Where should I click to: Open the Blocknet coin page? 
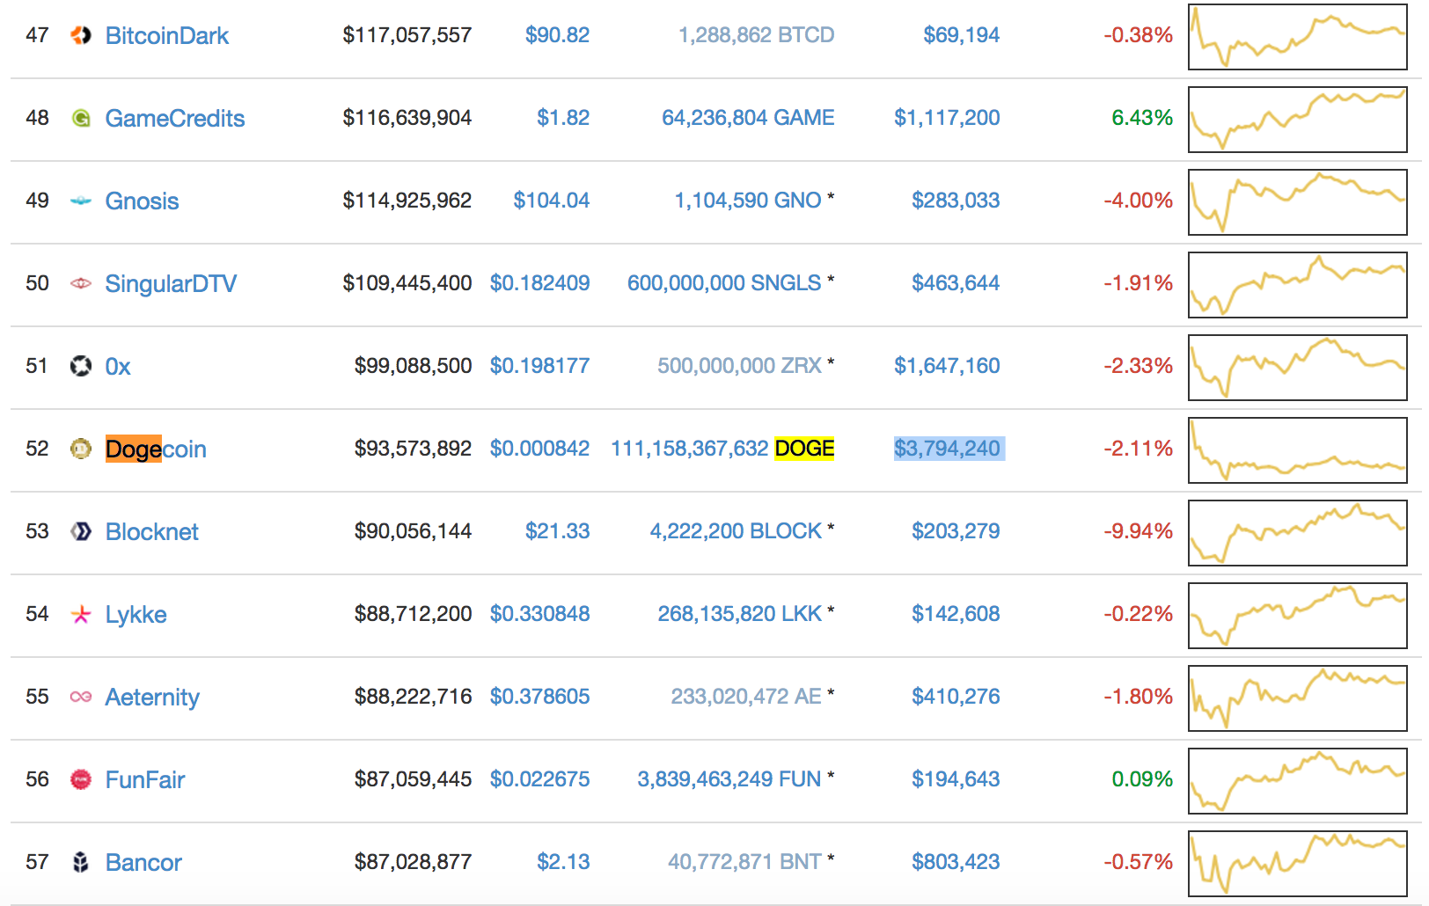152,531
